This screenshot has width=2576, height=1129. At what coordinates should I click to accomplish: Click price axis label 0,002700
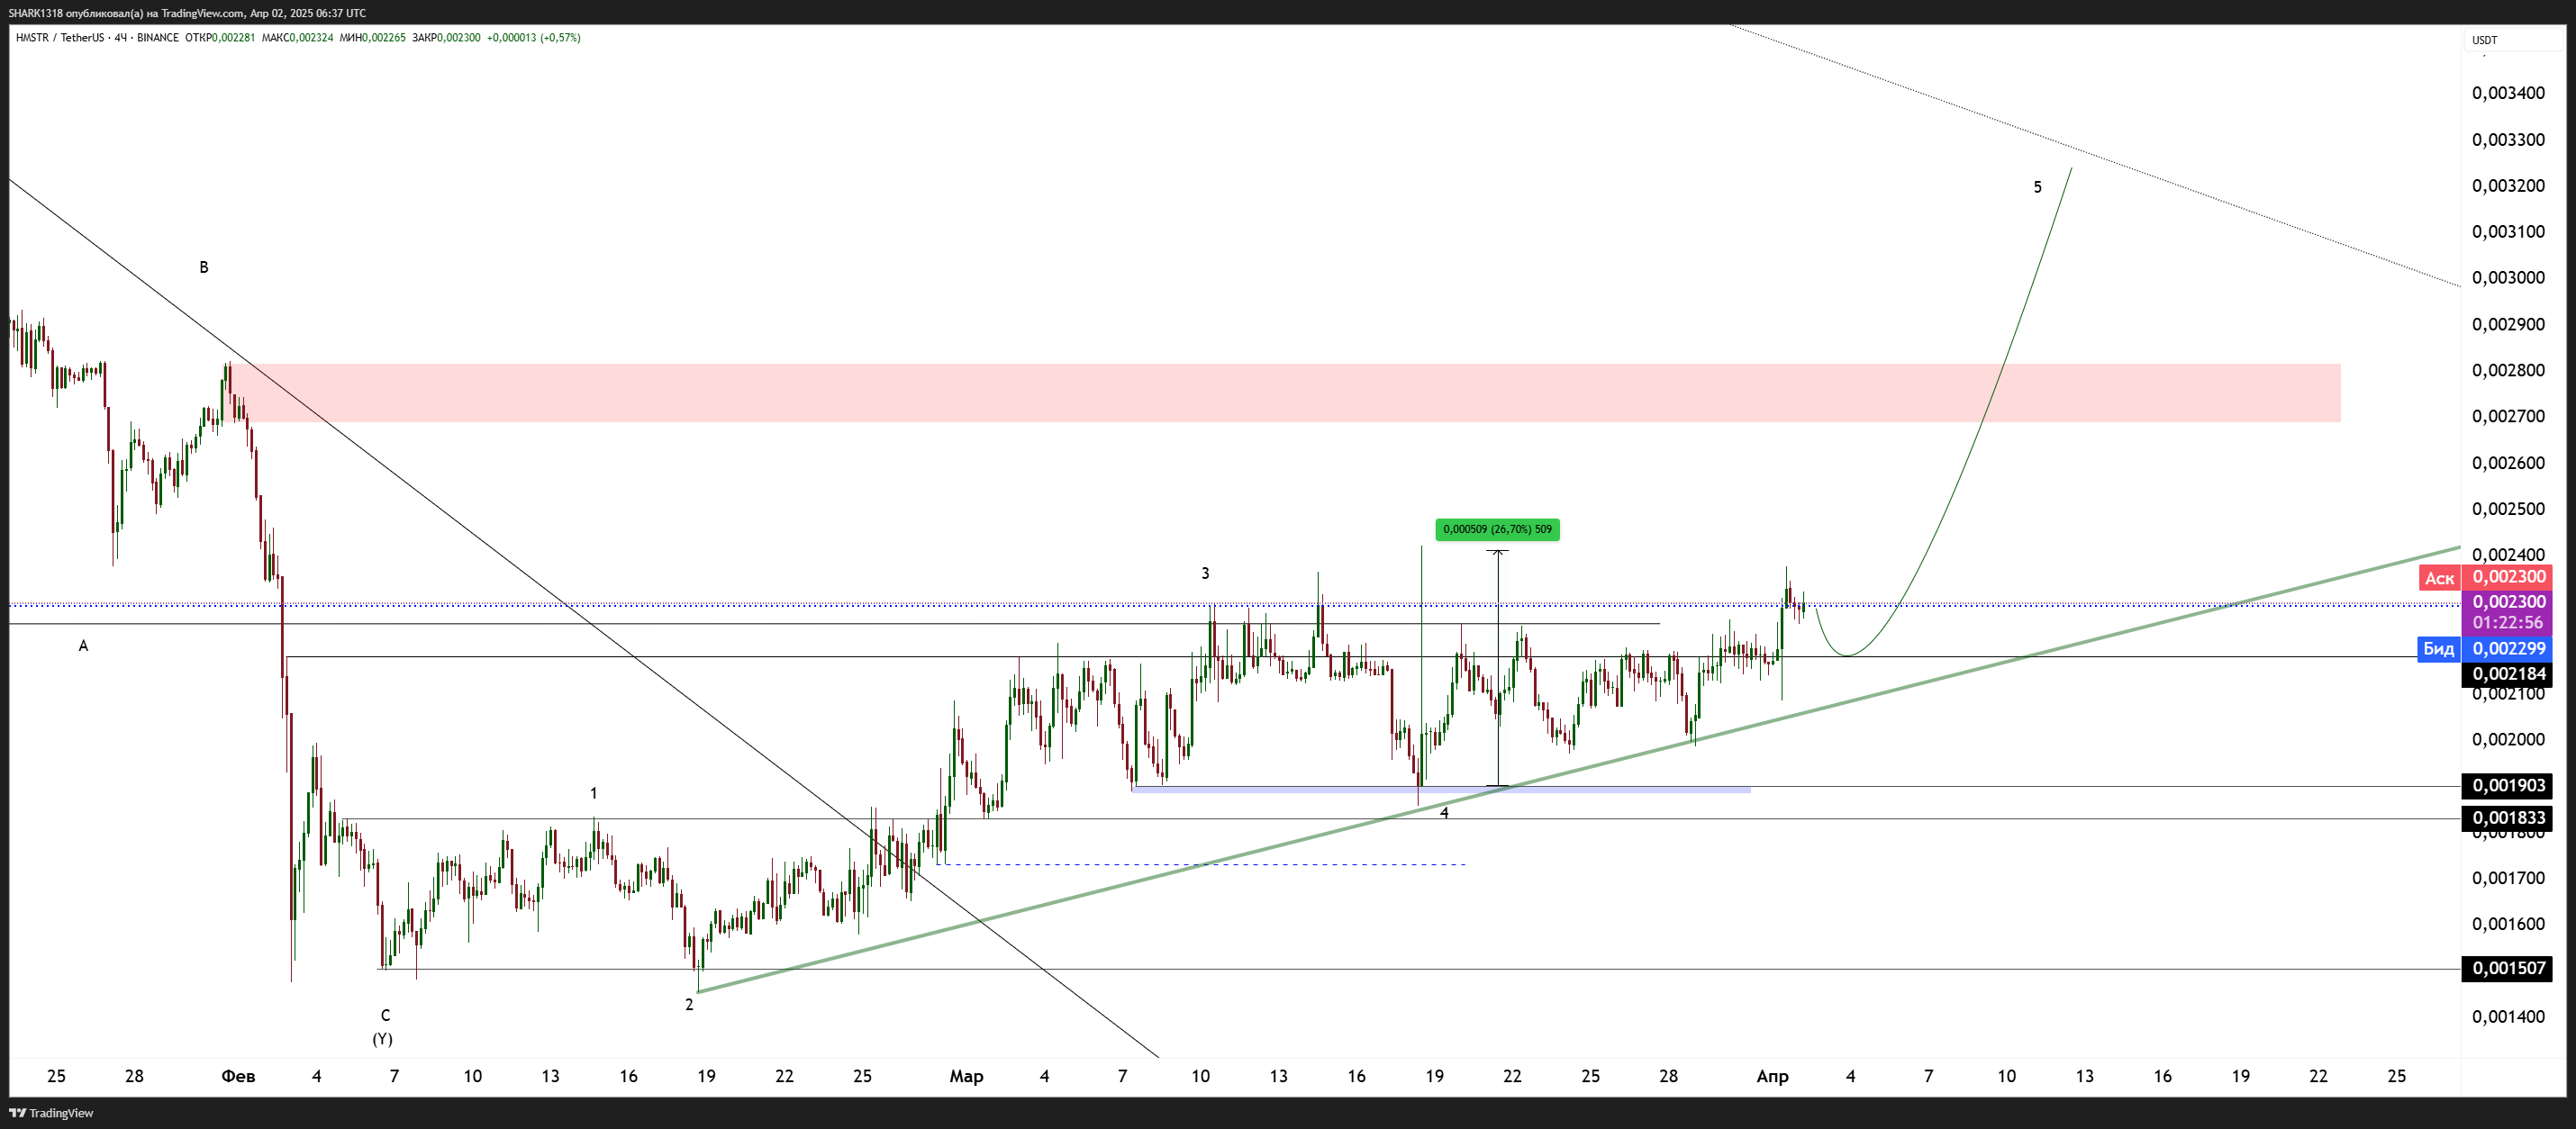pyautogui.click(x=2508, y=416)
